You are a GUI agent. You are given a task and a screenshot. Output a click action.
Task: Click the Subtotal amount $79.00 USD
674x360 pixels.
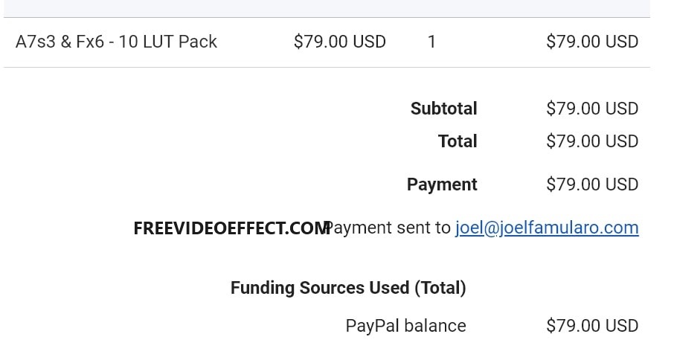591,109
